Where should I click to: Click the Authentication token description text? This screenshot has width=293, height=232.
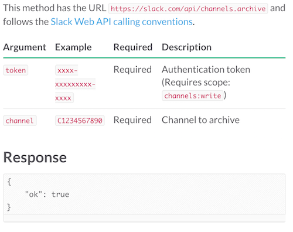[206, 70]
